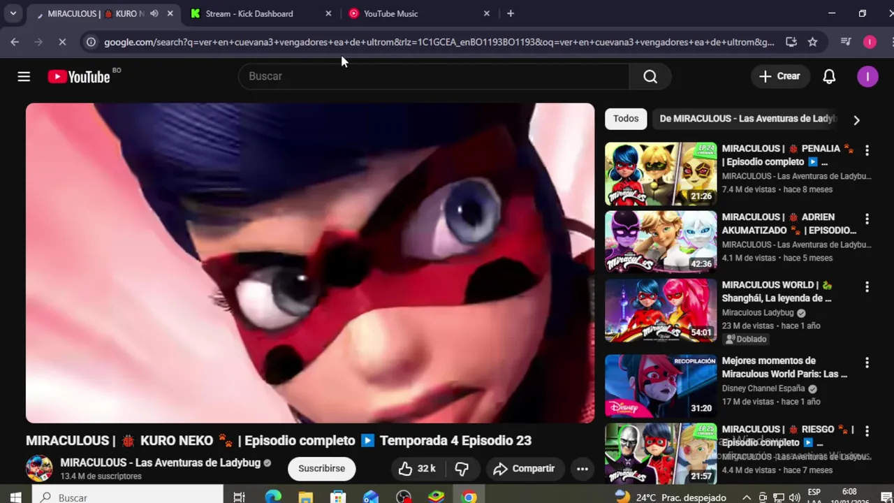Image resolution: width=894 pixels, height=503 pixels.
Task: Open File Explorer from taskbar
Action: [x=305, y=497]
